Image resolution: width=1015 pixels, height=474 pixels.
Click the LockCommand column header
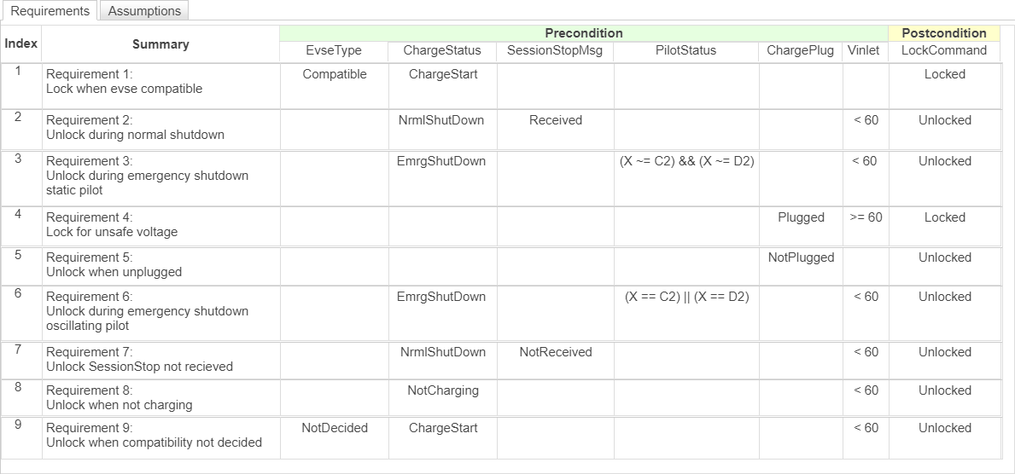[x=944, y=50]
